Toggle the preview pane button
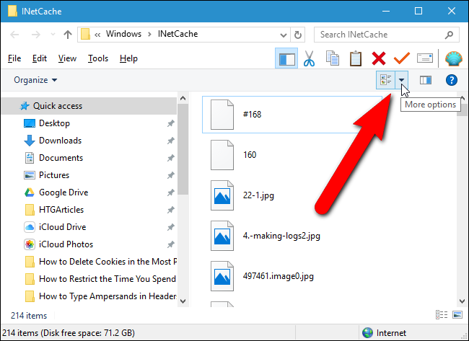The image size is (469, 341). (x=425, y=80)
